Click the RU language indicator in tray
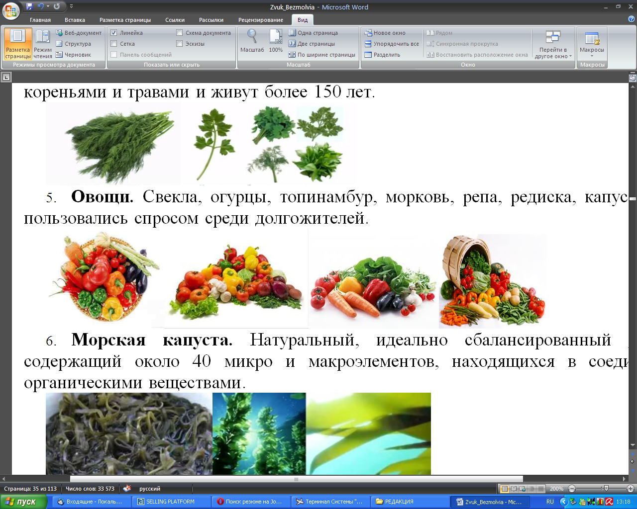Viewport: 637px width, 509px height. (550, 502)
